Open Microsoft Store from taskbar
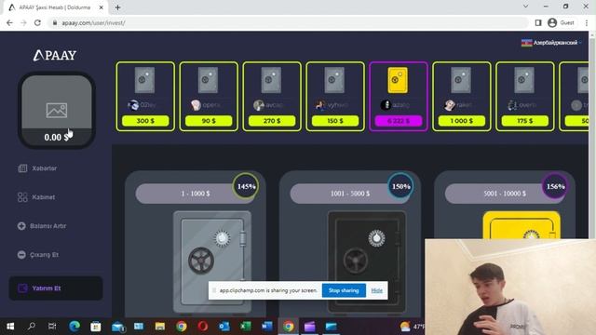The width and height of the screenshot is (596, 335). click(x=95, y=327)
